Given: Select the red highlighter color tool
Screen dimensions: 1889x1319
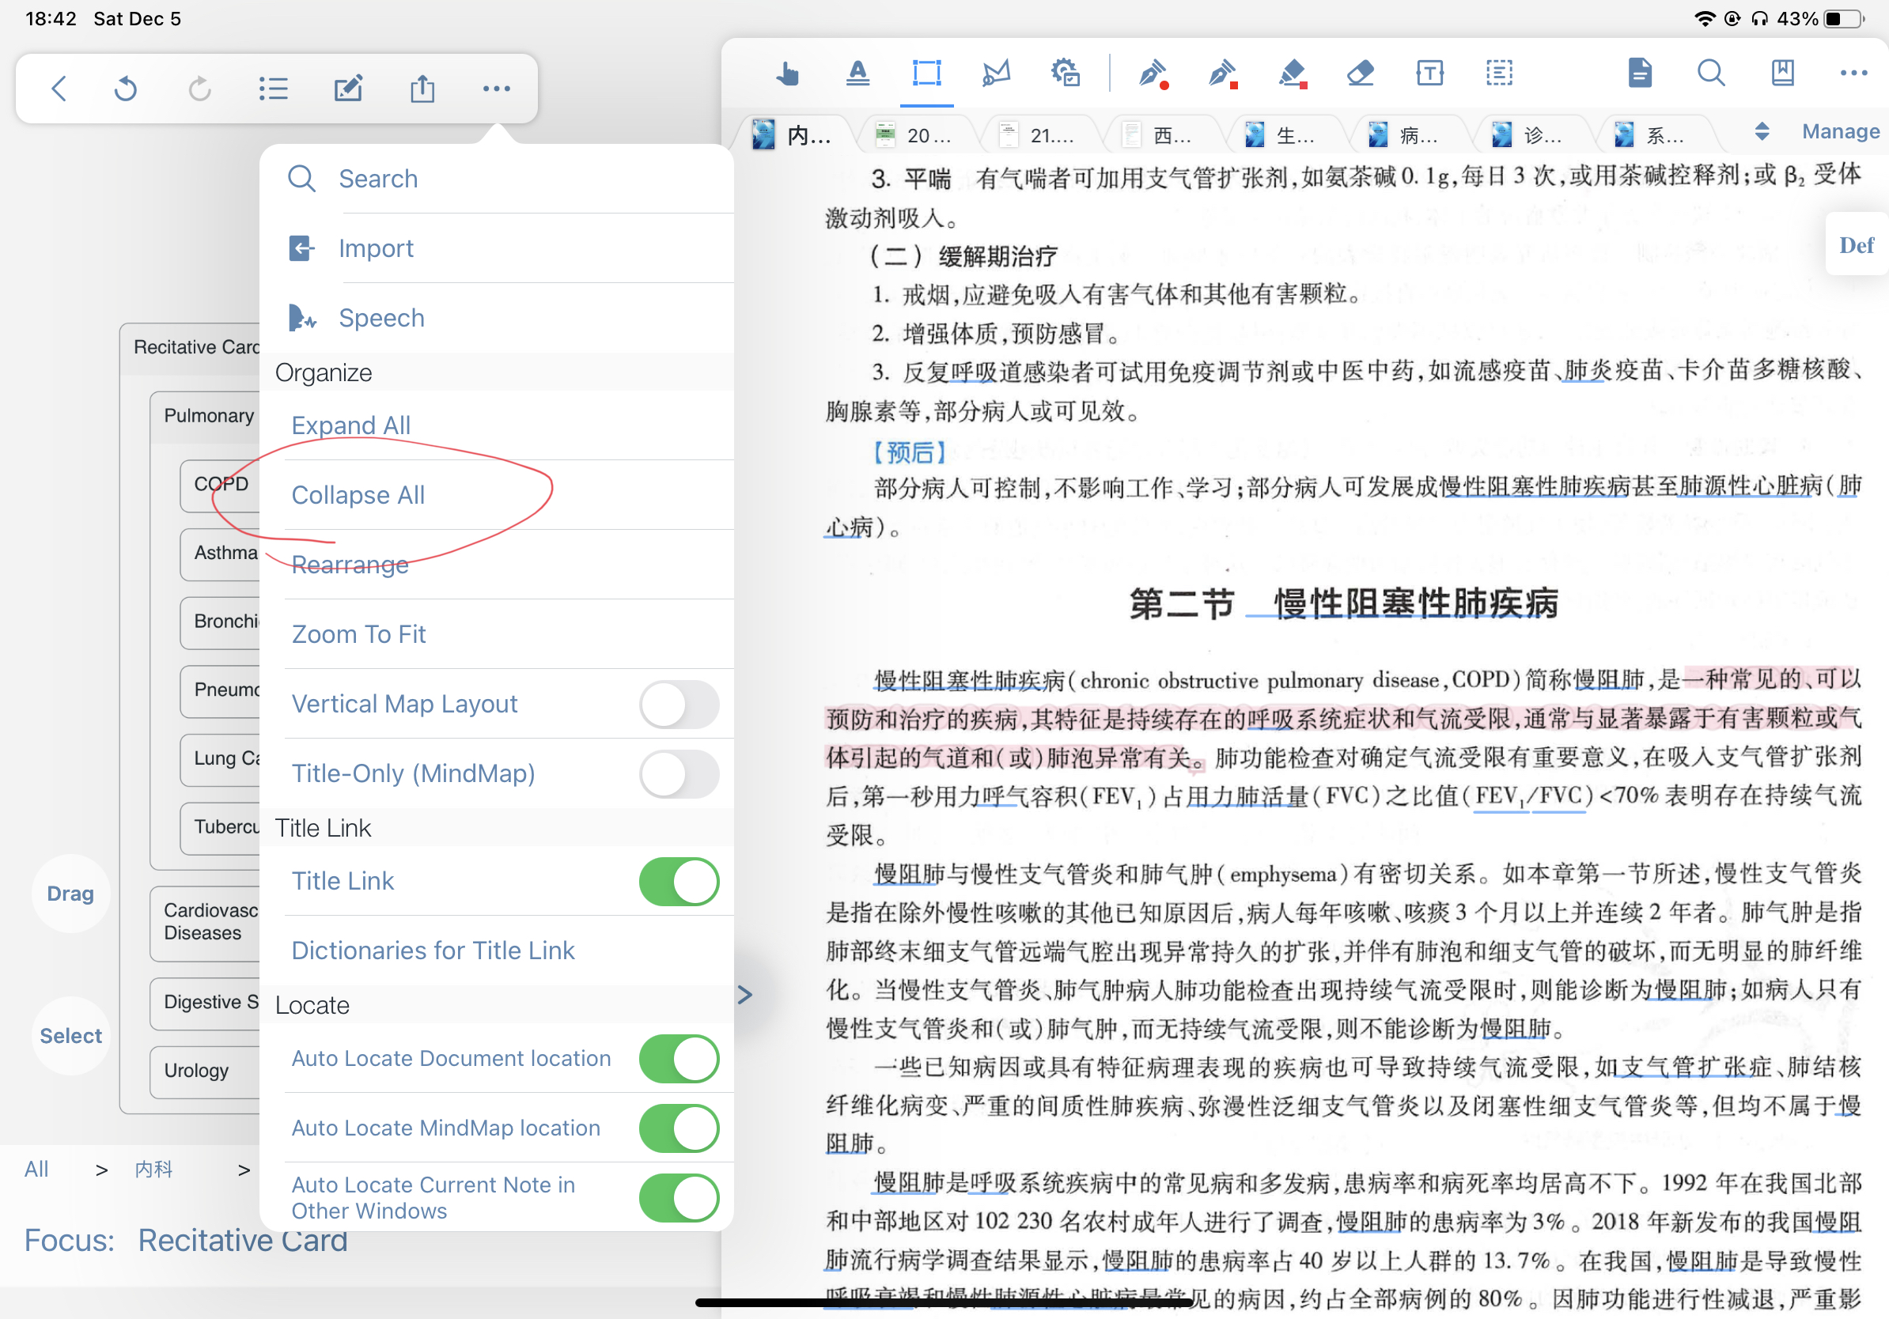Looking at the screenshot, I should point(1293,74).
